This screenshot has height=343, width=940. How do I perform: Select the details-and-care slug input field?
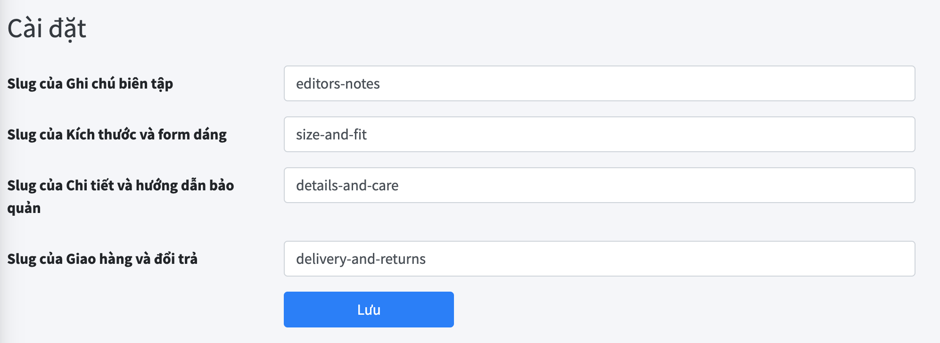599,185
